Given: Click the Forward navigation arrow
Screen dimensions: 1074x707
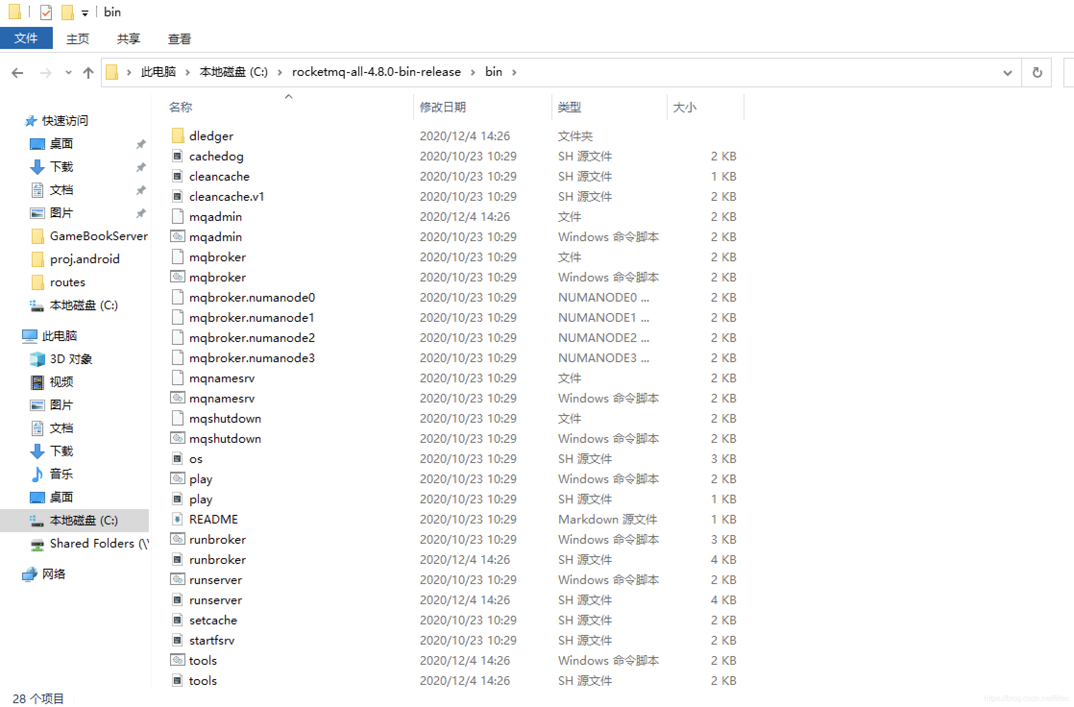Looking at the screenshot, I should click(46, 73).
